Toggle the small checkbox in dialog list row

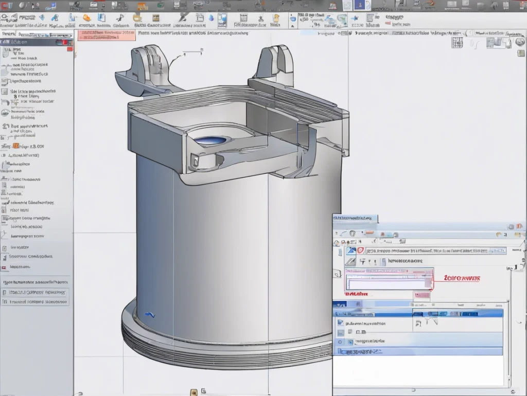pos(350,342)
